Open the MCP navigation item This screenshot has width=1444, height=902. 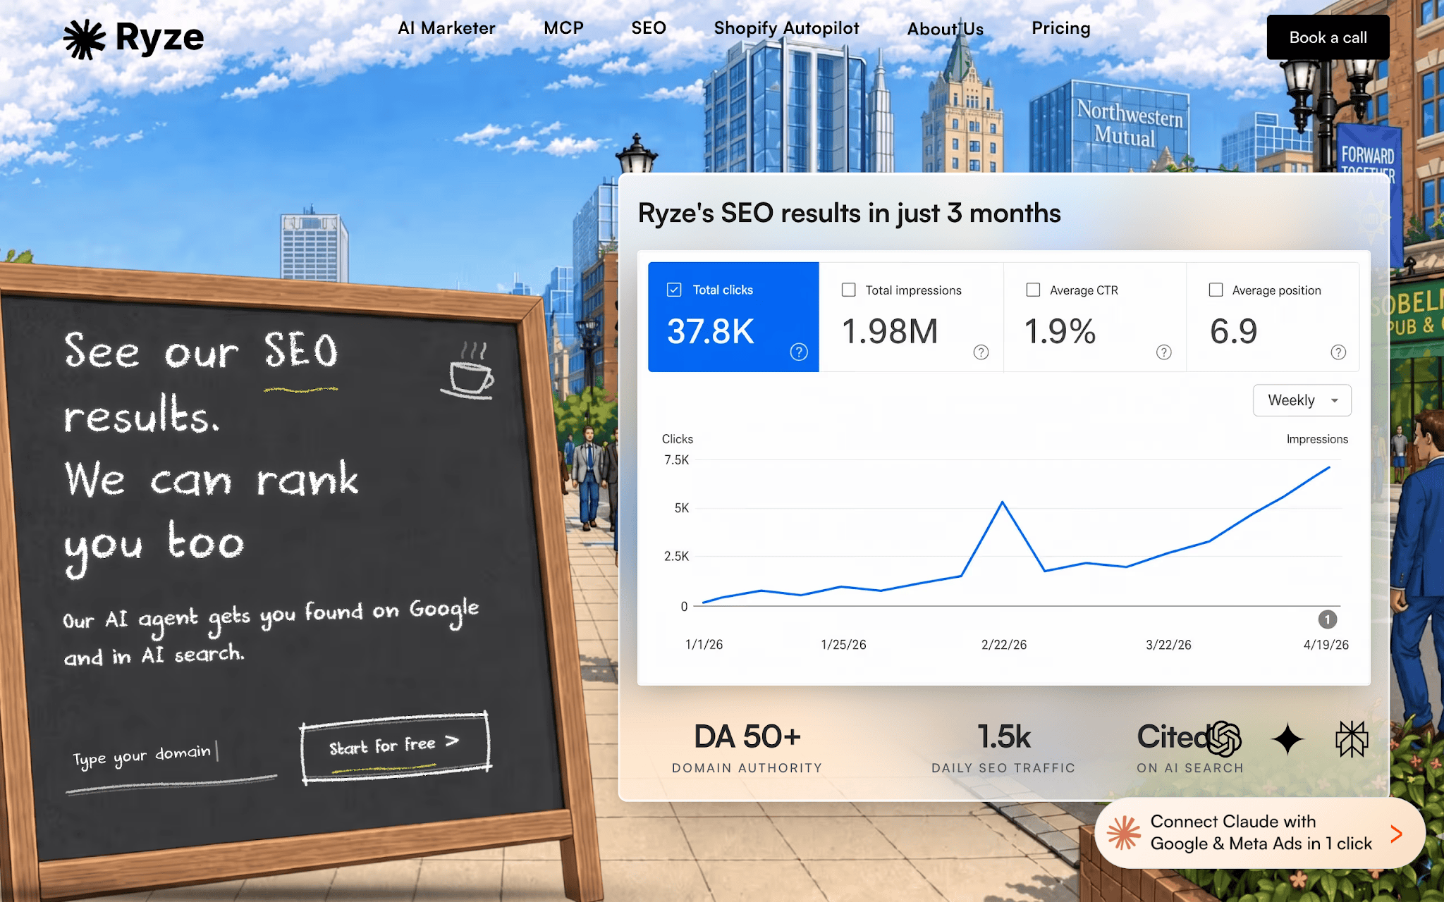[x=563, y=28]
